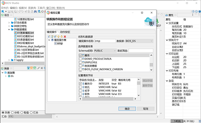Select the 列表 radio button
Image resolution: width=201 pixels, height=123 pixels.
coord(3,113)
